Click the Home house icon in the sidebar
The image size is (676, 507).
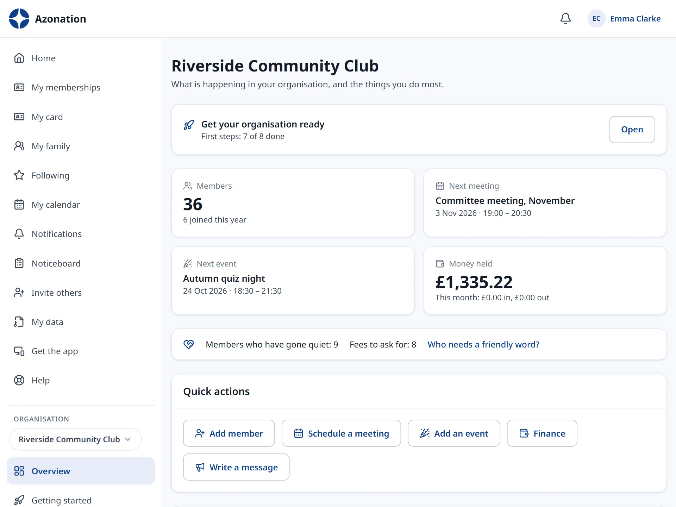click(19, 58)
